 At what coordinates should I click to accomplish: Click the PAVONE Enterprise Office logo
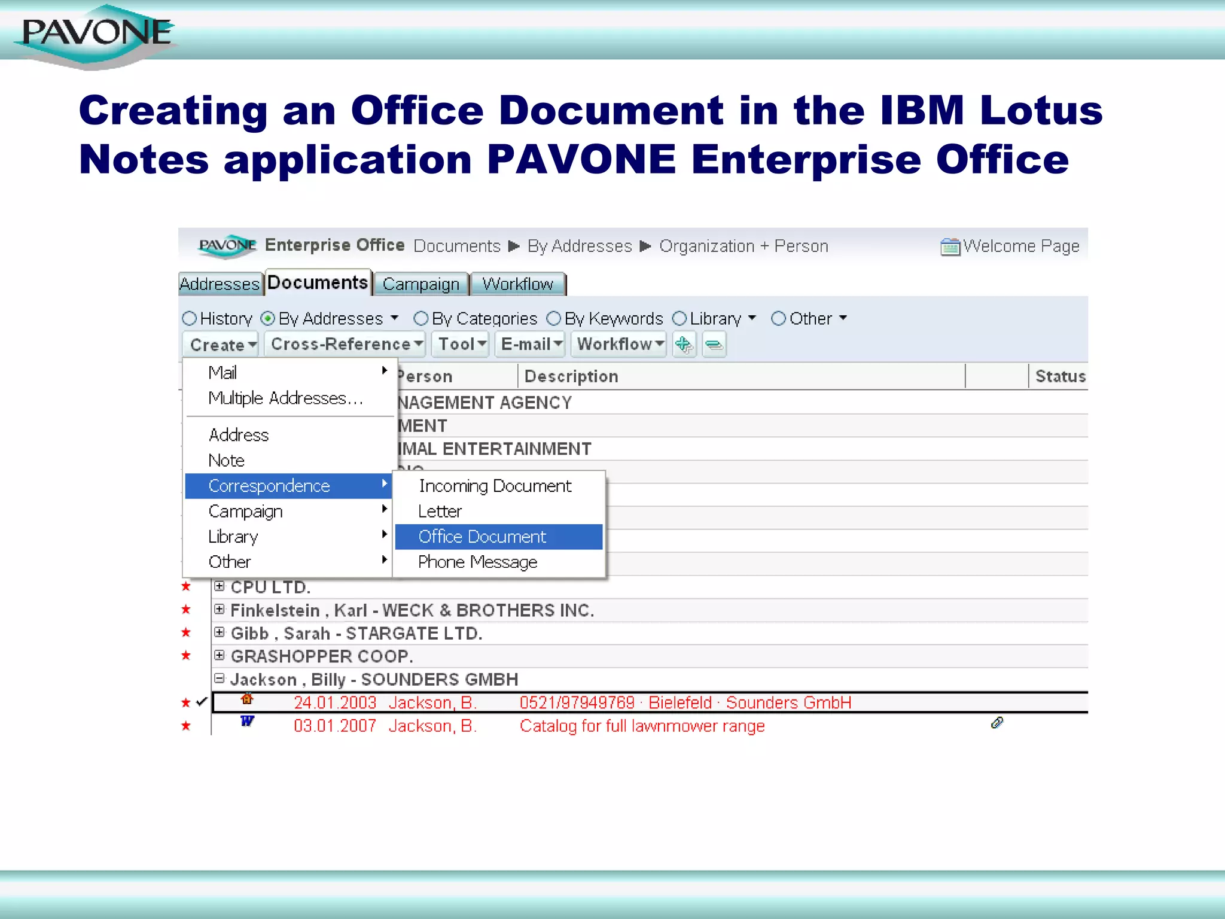[227, 246]
